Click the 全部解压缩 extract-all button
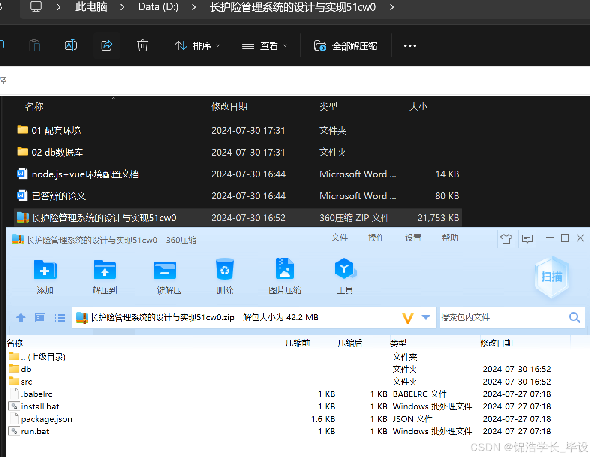 pyautogui.click(x=346, y=45)
